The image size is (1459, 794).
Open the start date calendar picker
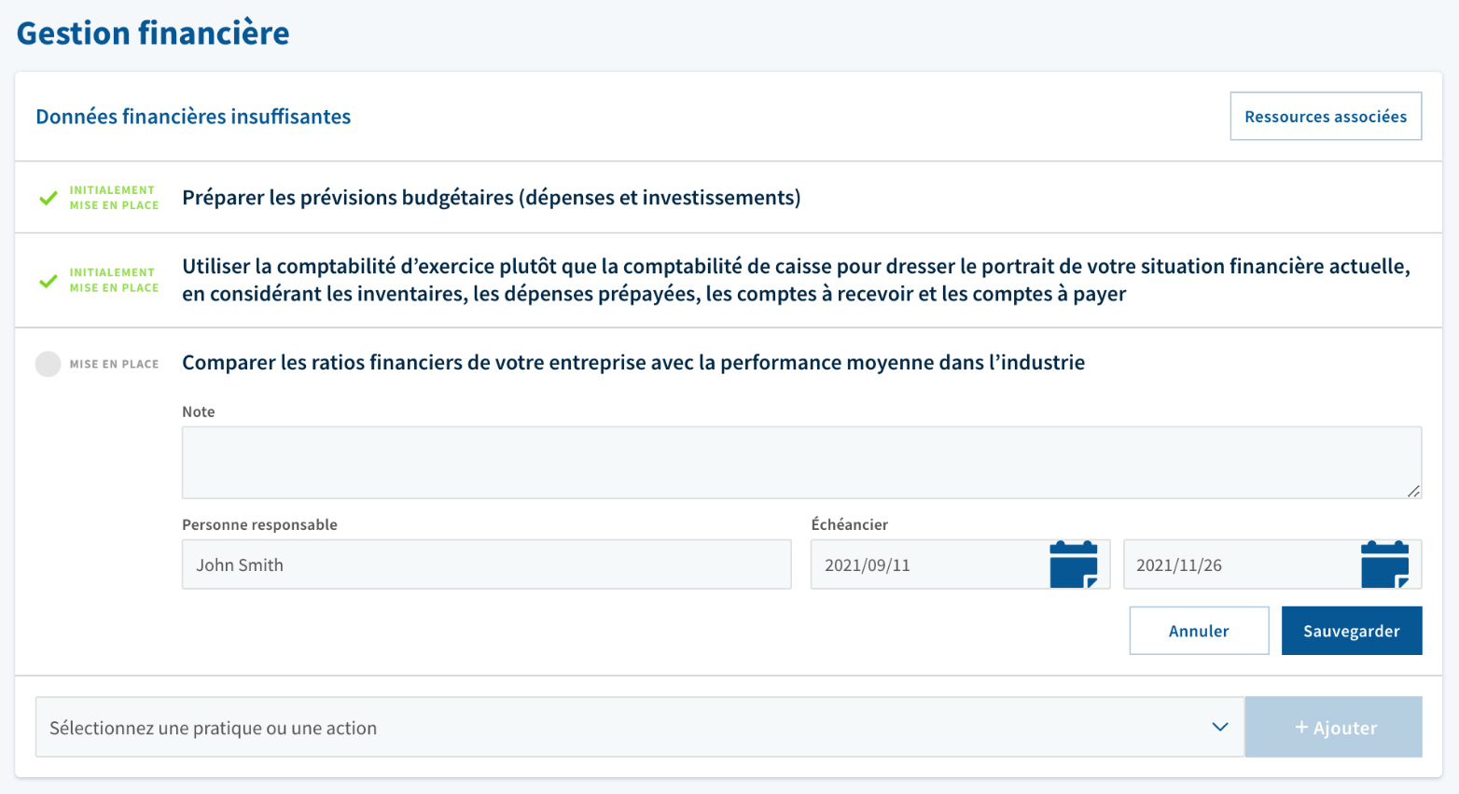[1073, 564]
